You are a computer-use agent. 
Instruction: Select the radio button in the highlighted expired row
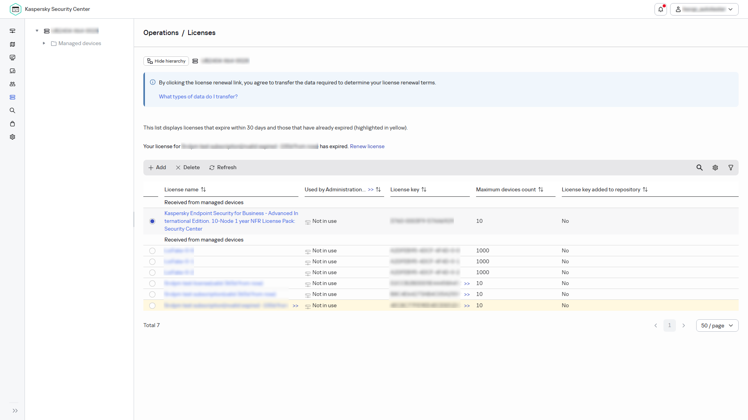pyautogui.click(x=152, y=306)
